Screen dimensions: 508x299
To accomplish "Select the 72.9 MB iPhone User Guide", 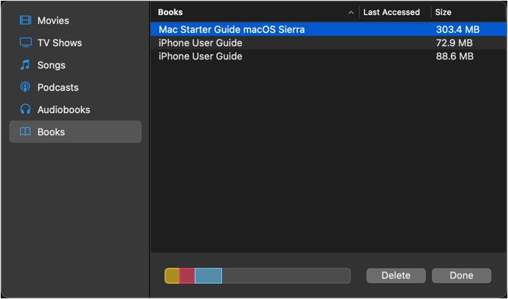I will pyautogui.click(x=200, y=43).
